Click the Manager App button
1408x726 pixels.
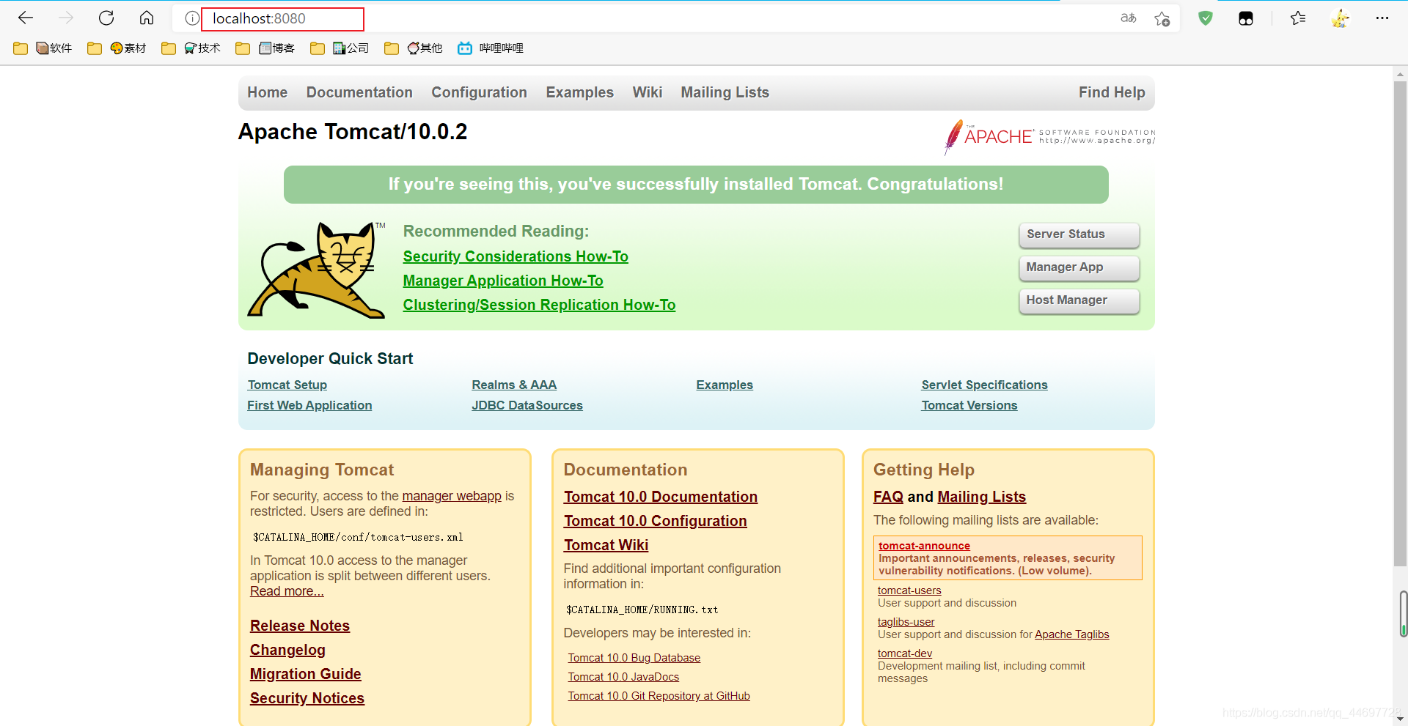pos(1079,267)
